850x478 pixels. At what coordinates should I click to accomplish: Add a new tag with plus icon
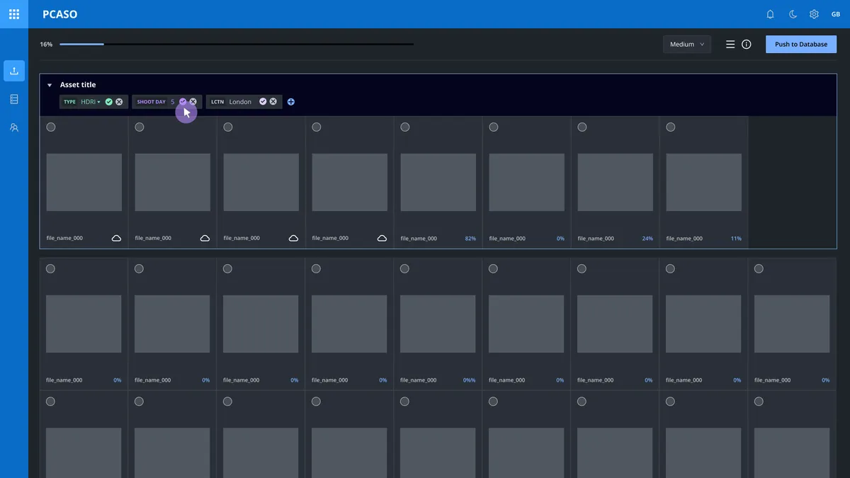click(291, 102)
